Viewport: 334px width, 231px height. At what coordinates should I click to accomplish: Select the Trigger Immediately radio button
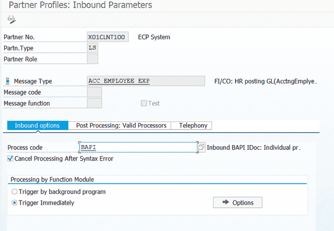(15, 203)
